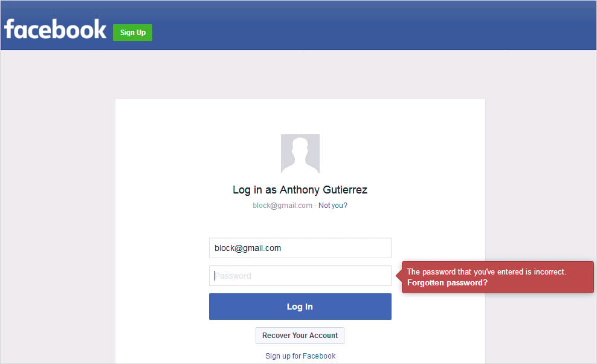Click "Log in as Anthony Gutierrez" heading
Viewport: 597px width, 364px height.
[300, 190]
